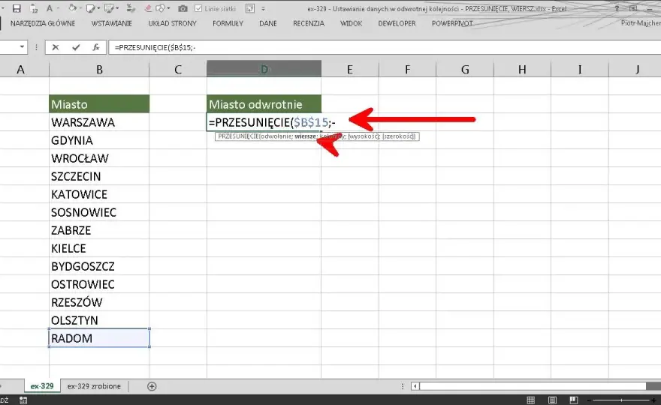The image size is (661, 405).
Task: Save the workbook with the floppy disk icon
Action: pos(17,8)
